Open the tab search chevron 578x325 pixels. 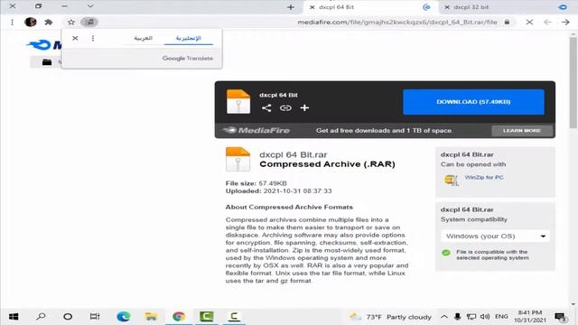tap(90, 6)
